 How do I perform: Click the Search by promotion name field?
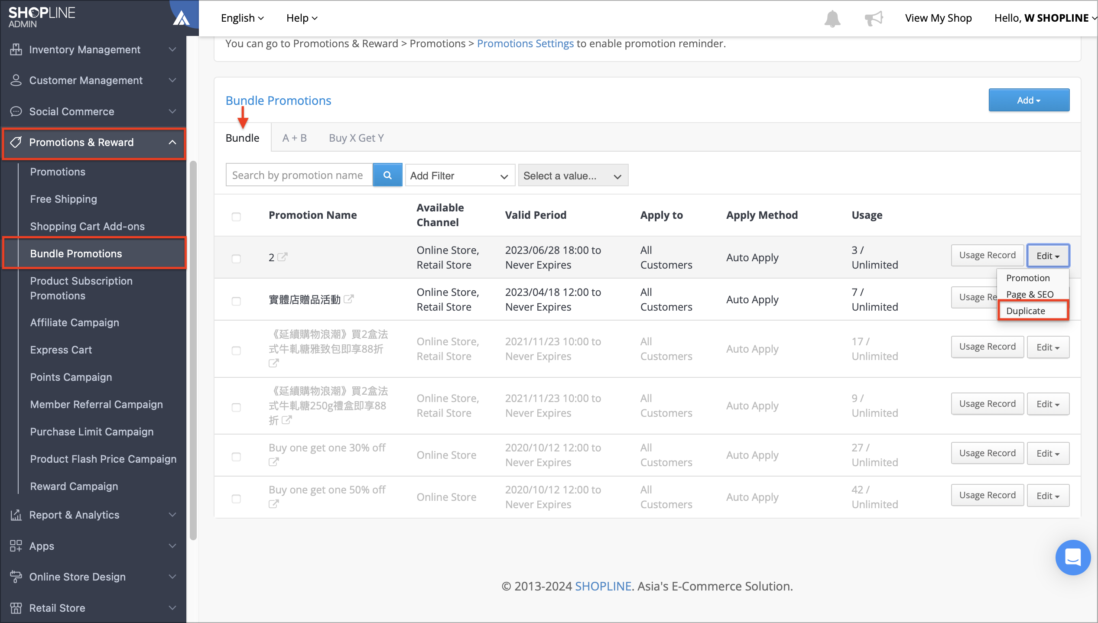[x=299, y=175]
